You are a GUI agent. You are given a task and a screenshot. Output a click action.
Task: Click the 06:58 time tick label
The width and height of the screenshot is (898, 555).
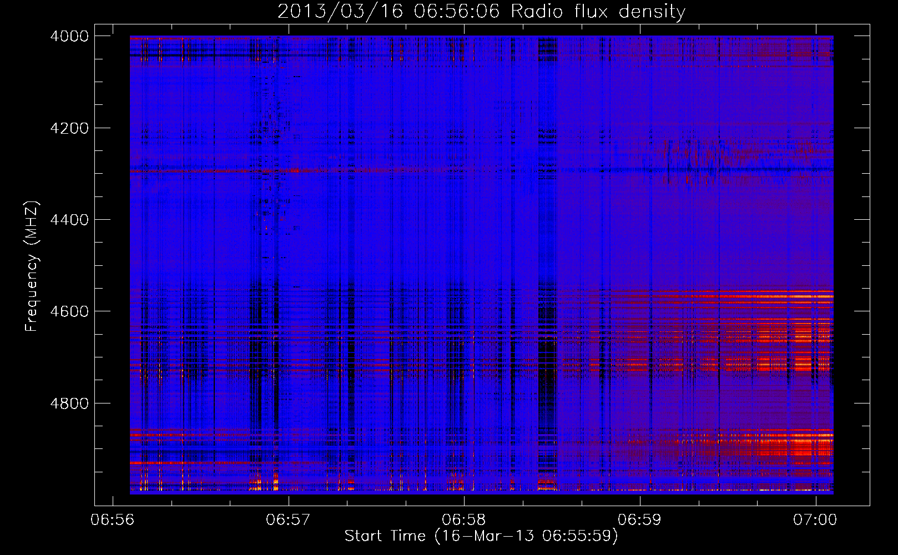pyautogui.click(x=464, y=520)
